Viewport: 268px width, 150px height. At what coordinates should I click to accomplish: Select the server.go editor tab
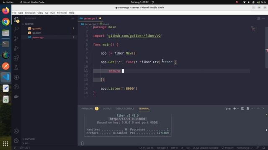click(x=90, y=18)
